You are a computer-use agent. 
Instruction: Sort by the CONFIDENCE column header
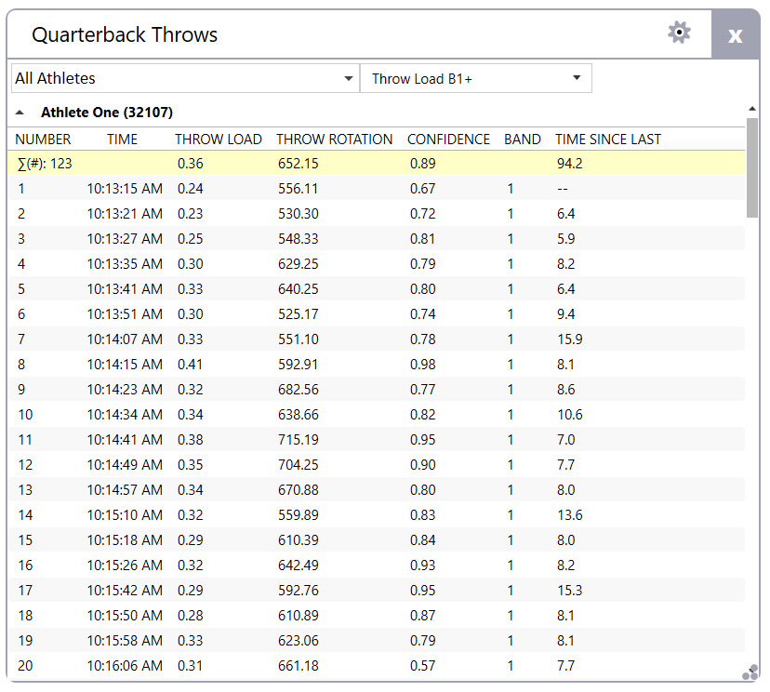(x=448, y=140)
